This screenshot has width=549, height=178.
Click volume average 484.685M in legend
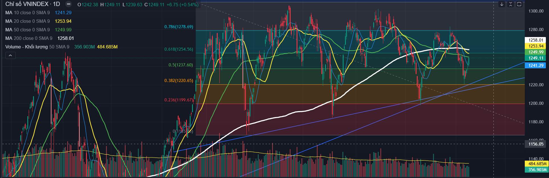coord(107,47)
